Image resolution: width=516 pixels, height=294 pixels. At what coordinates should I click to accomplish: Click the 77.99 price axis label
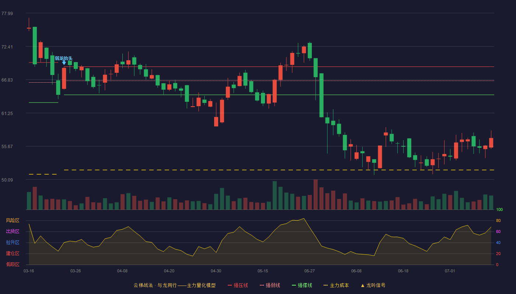(7, 14)
